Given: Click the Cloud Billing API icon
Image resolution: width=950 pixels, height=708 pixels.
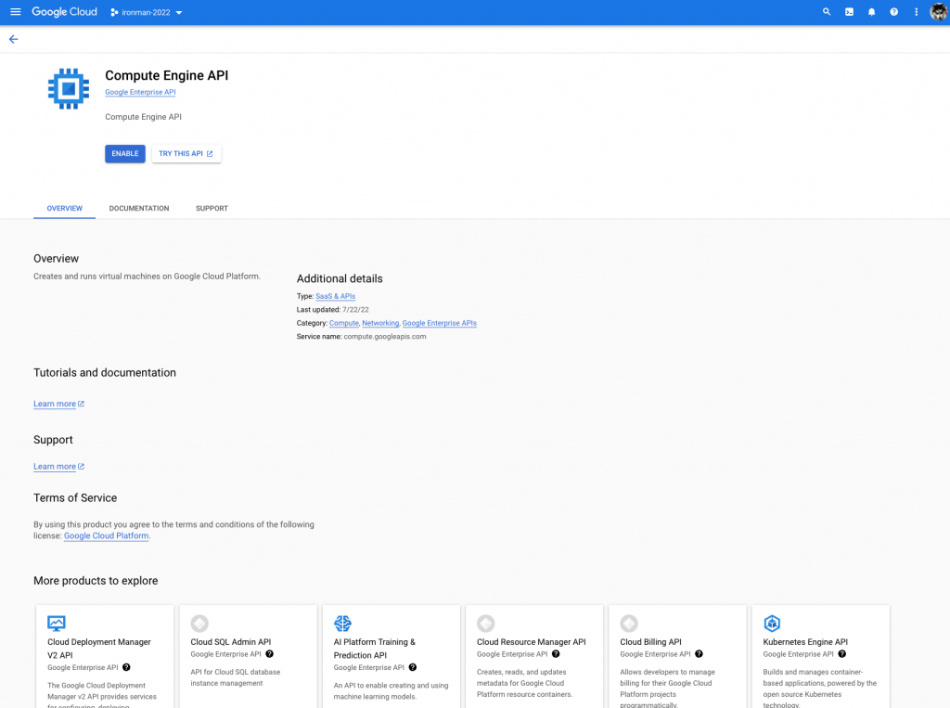Looking at the screenshot, I should pos(629,624).
